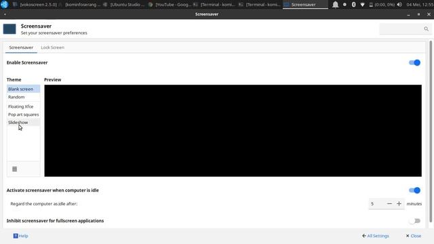Toggle the Enable Screensaver switch
This screenshot has height=244, width=434.
pyautogui.click(x=414, y=62)
